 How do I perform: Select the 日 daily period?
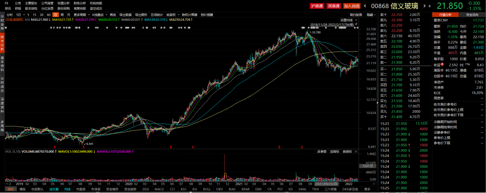55,14
